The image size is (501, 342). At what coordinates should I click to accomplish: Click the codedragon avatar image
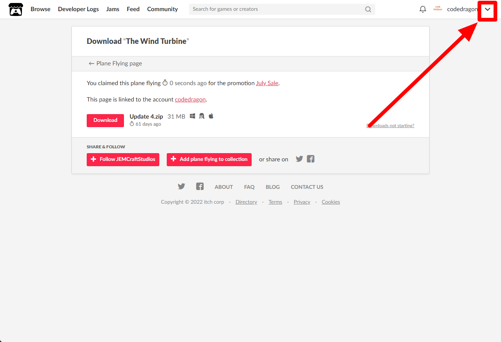point(438,9)
